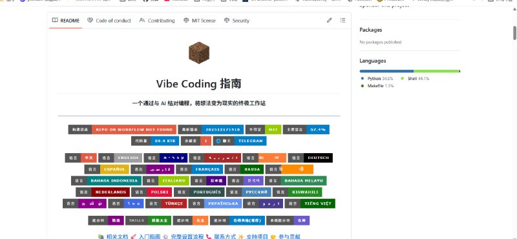
Task: Select the Русский language badge
Action: click(x=249, y=192)
